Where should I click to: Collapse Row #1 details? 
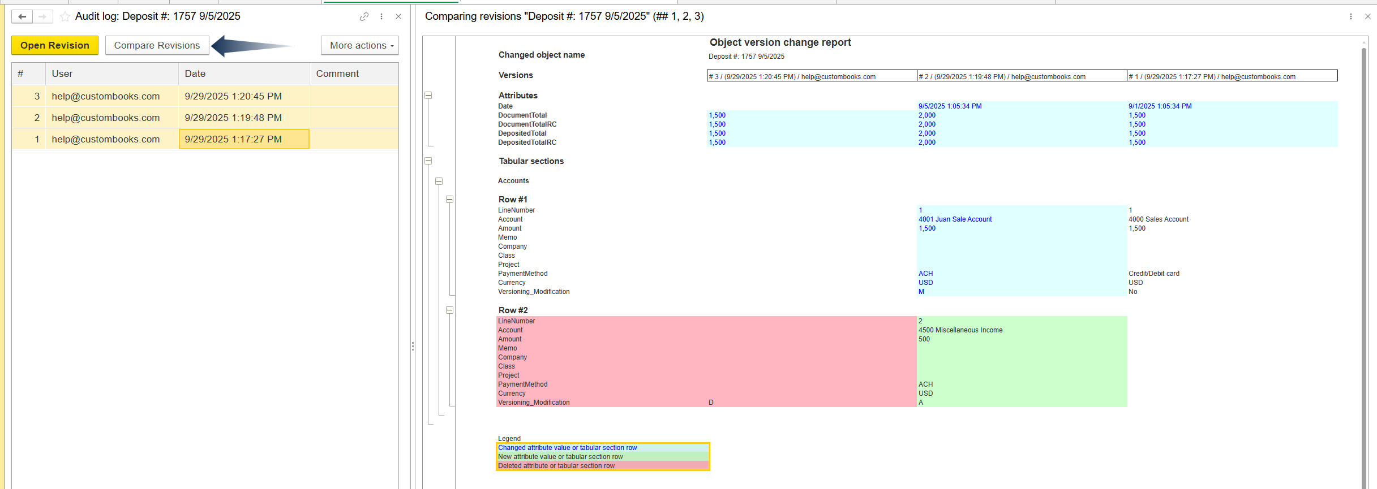point(449,200)
